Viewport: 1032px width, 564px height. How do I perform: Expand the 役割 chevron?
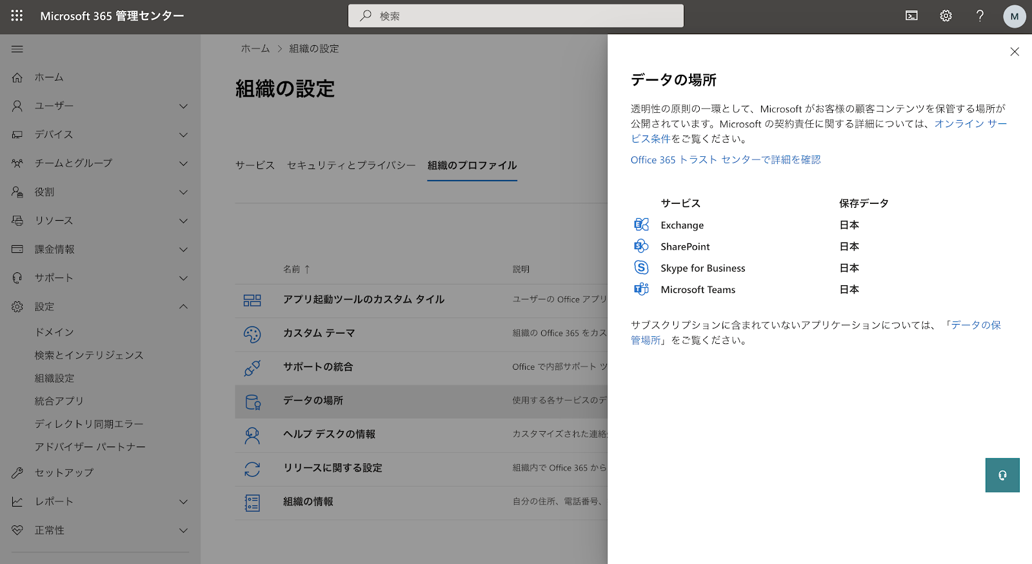184,192
